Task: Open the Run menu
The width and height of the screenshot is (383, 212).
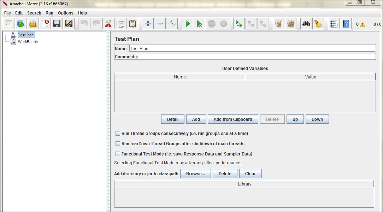Action: 49,13
